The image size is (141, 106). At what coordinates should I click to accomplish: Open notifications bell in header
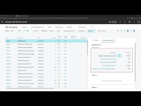click(x=125, y=22)
